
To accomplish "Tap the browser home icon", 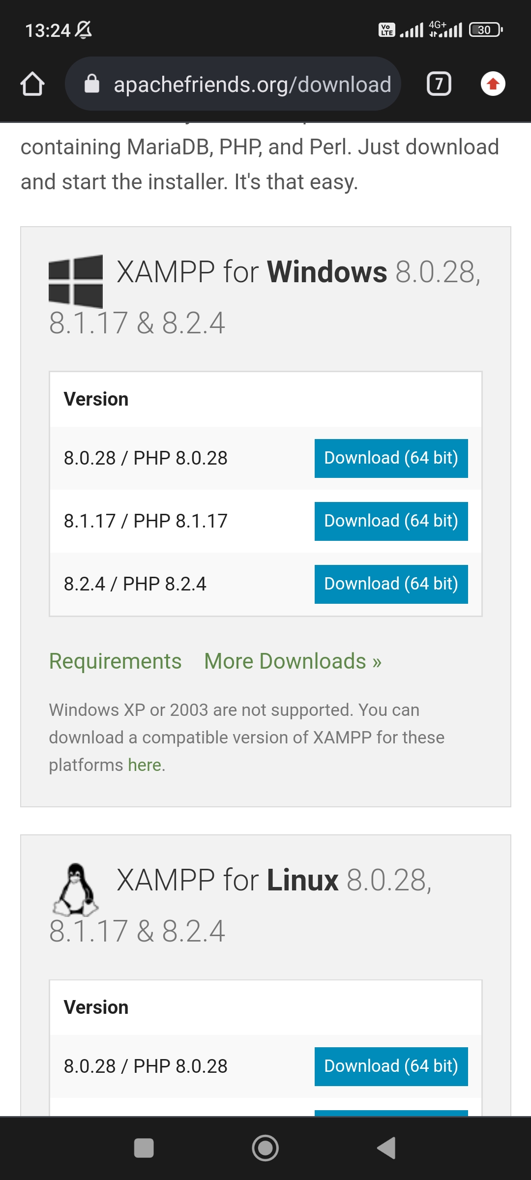I will [32, 84].
